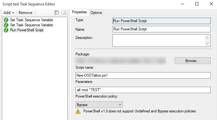The image size is (217, 120).
Task: Open the Add dropdown menu
Action: click(9, 13)
